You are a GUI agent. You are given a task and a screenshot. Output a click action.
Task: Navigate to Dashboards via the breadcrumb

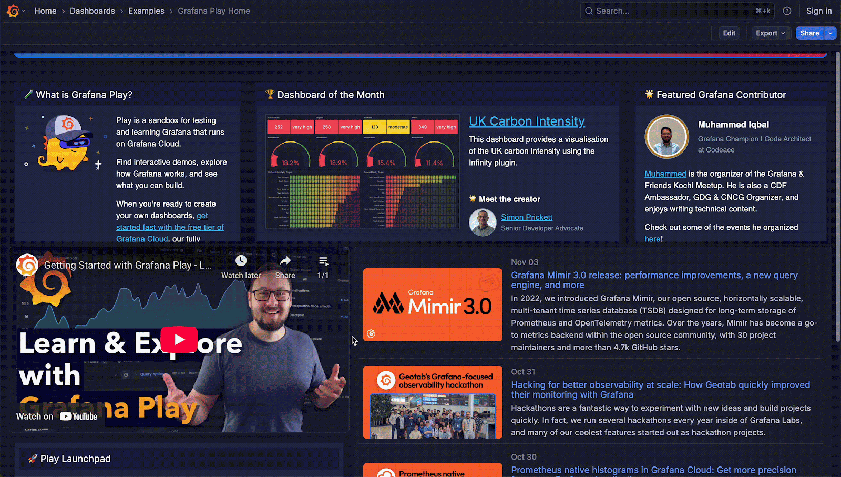92,11
